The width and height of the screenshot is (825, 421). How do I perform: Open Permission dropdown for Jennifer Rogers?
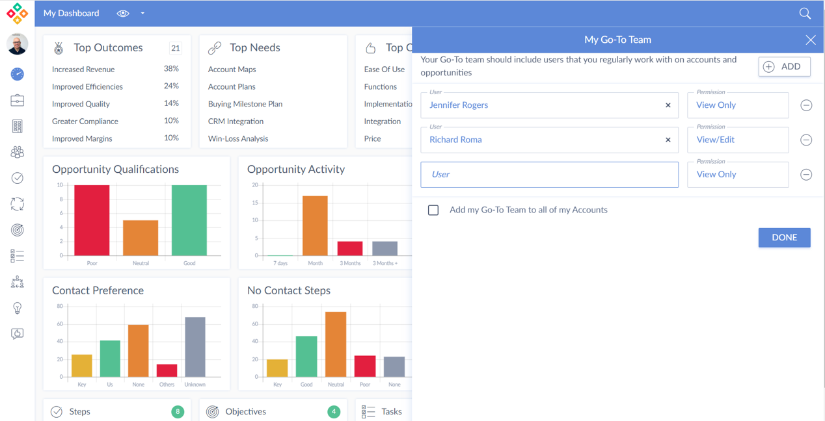737,105
